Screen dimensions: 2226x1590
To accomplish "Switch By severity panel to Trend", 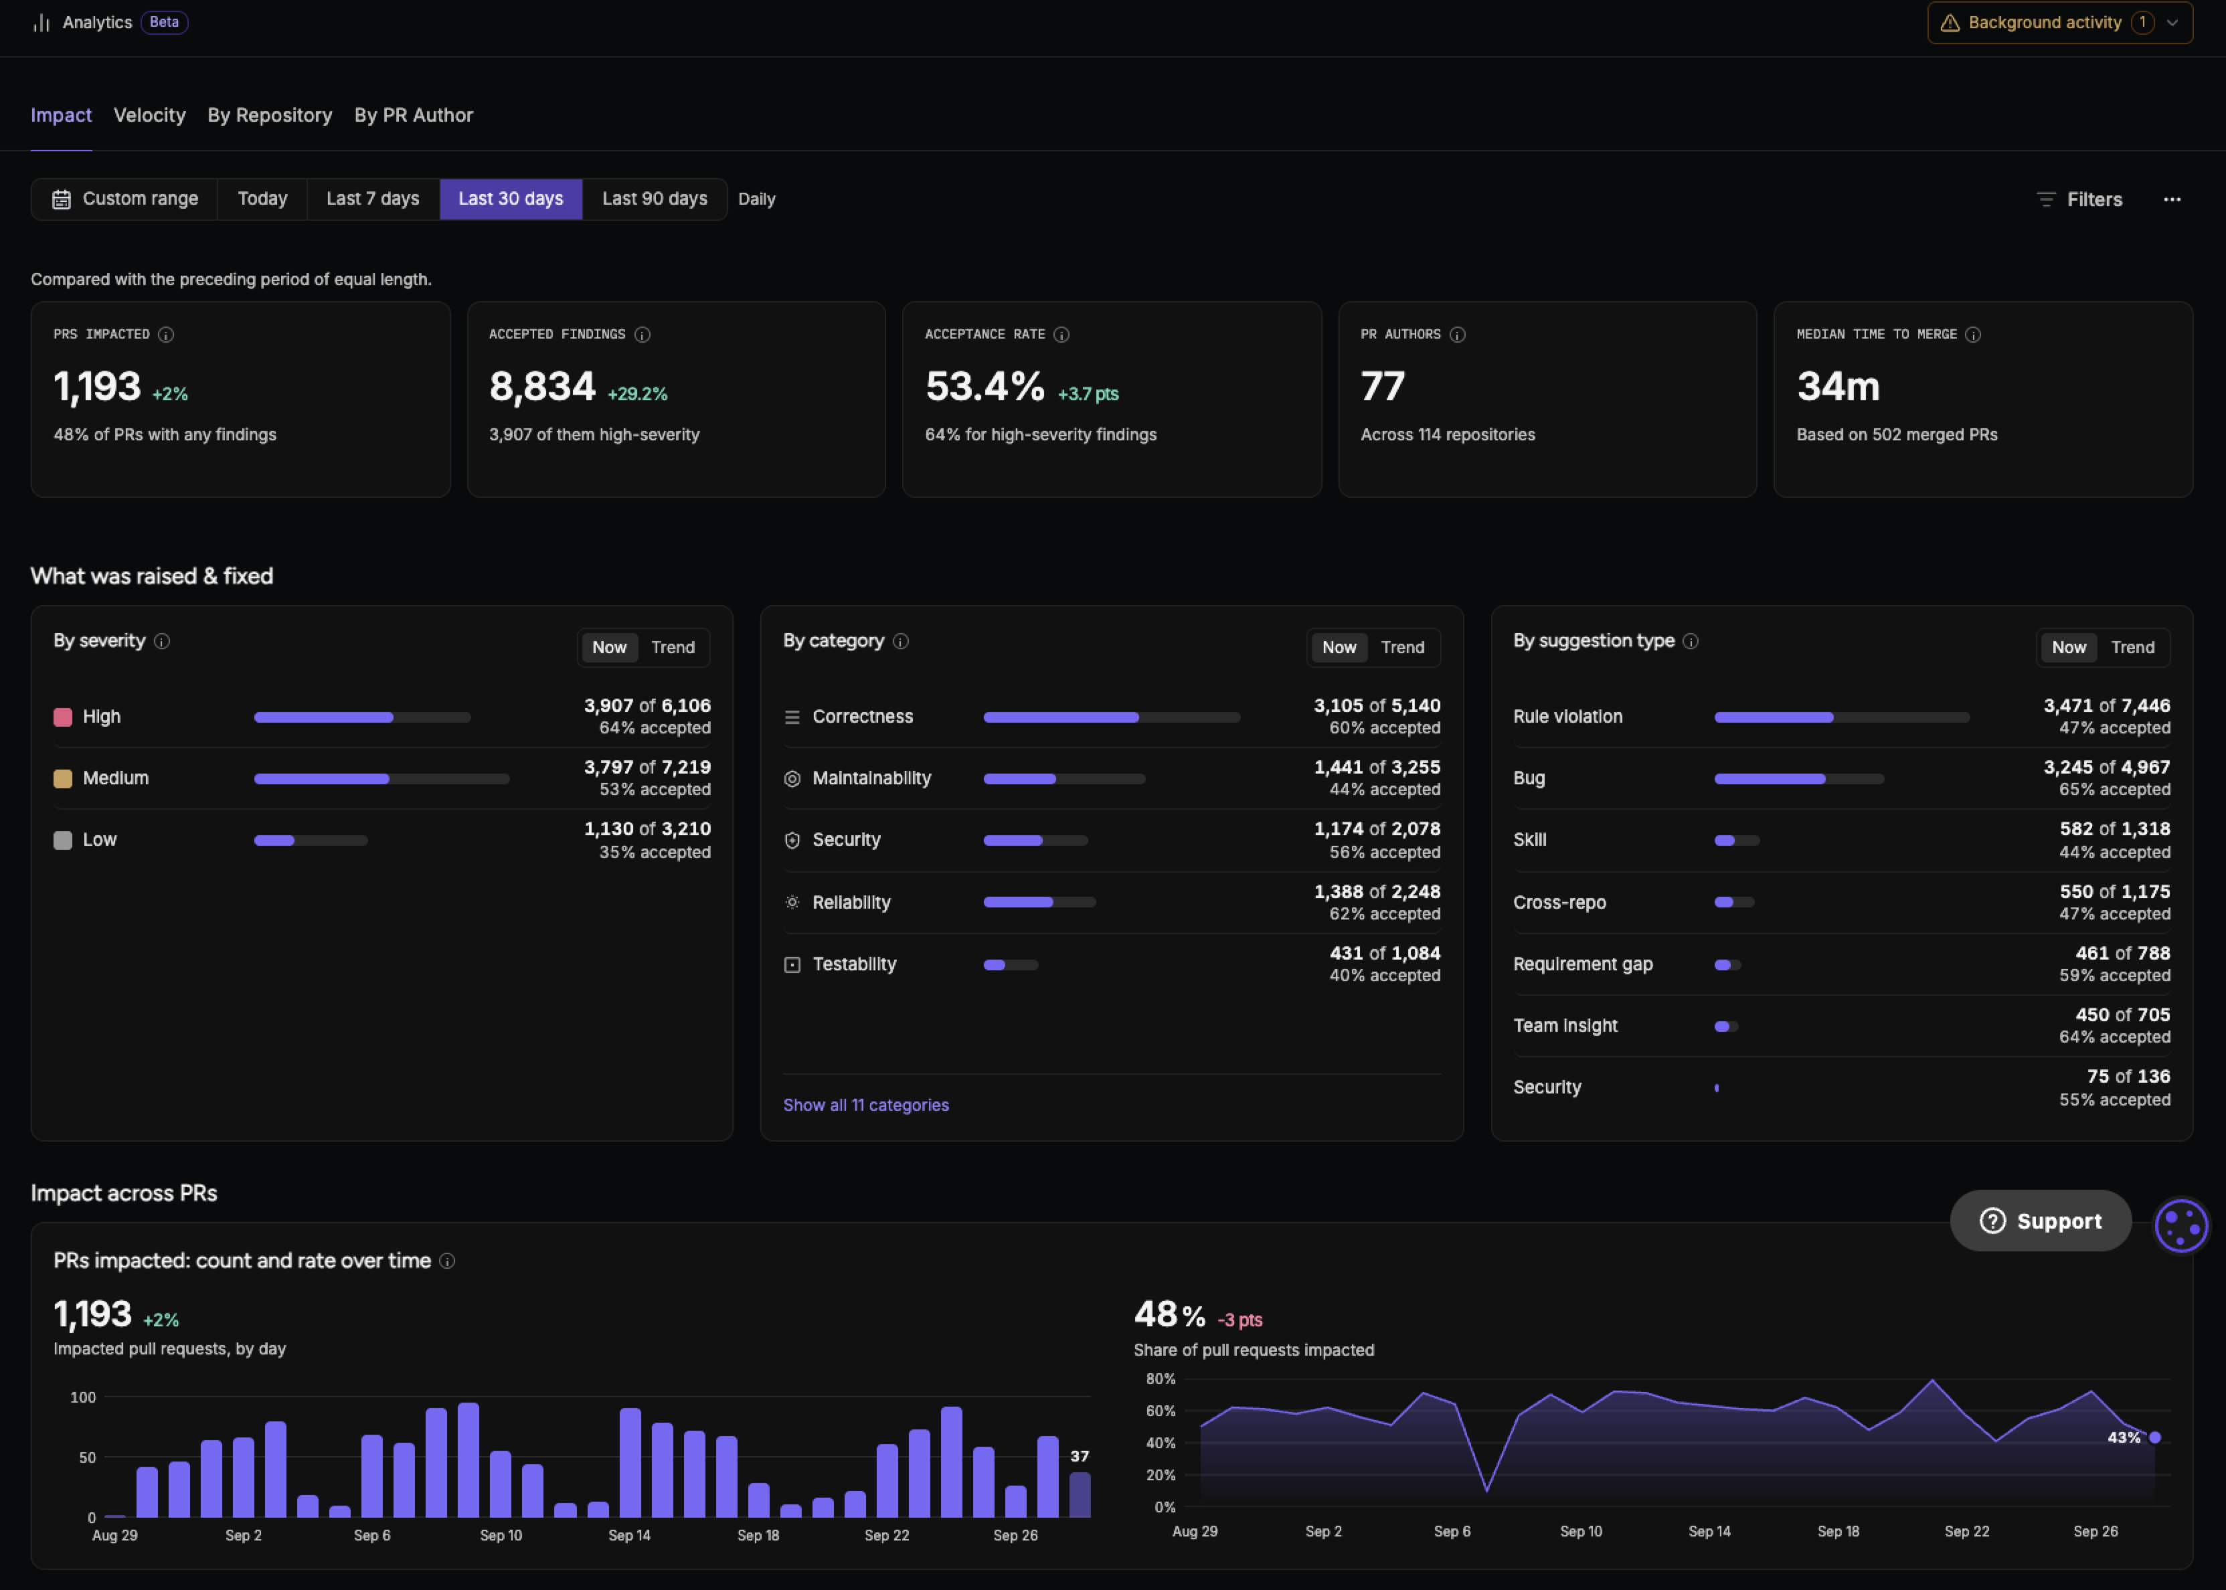I will point(673,647).
